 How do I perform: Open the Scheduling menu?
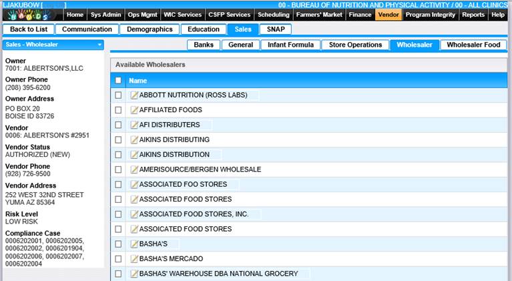tap(274, 15)
